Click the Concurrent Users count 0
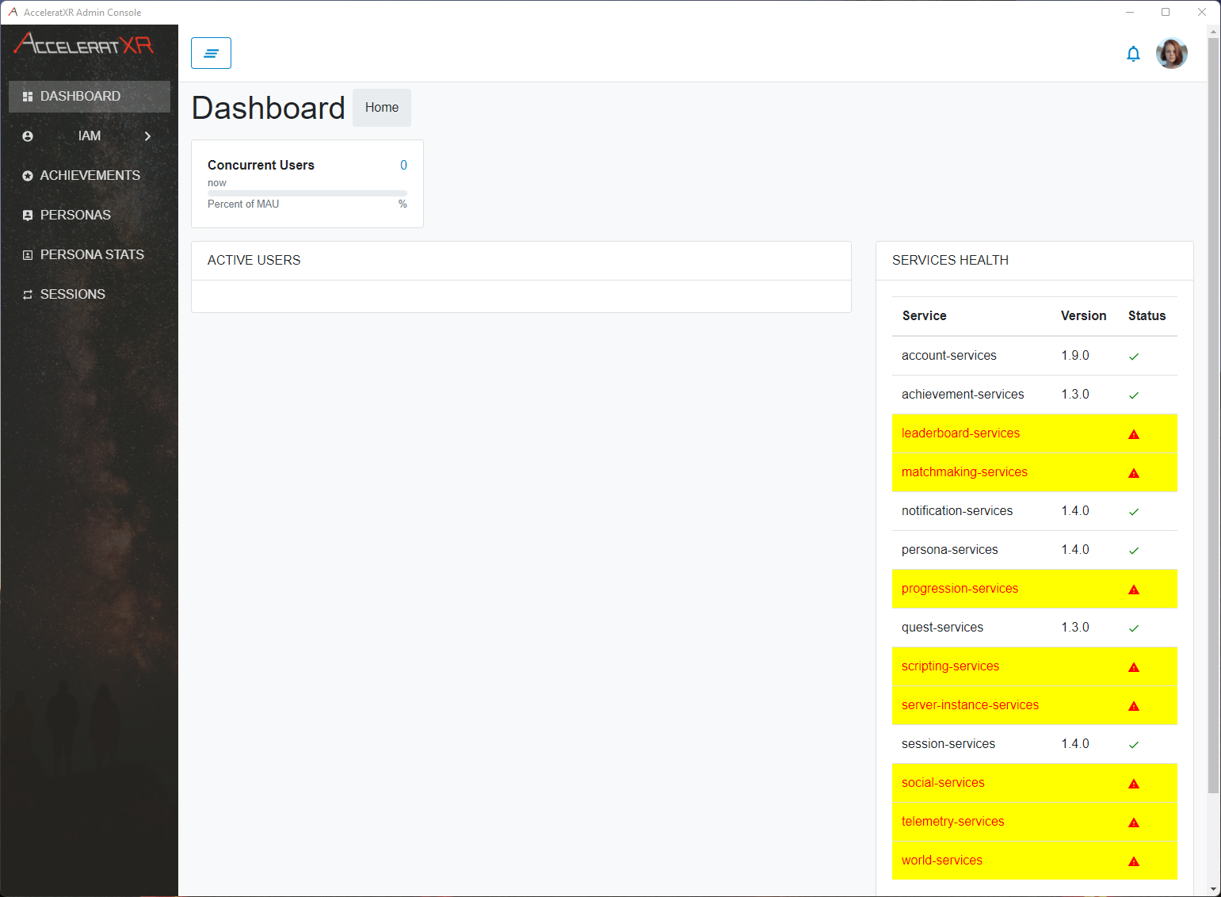Screen dimensions: 1221x897 click(403, 166)
